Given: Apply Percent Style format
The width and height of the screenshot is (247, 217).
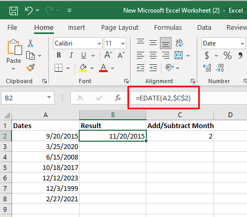Looking at the screenshot, I should 228,55.
